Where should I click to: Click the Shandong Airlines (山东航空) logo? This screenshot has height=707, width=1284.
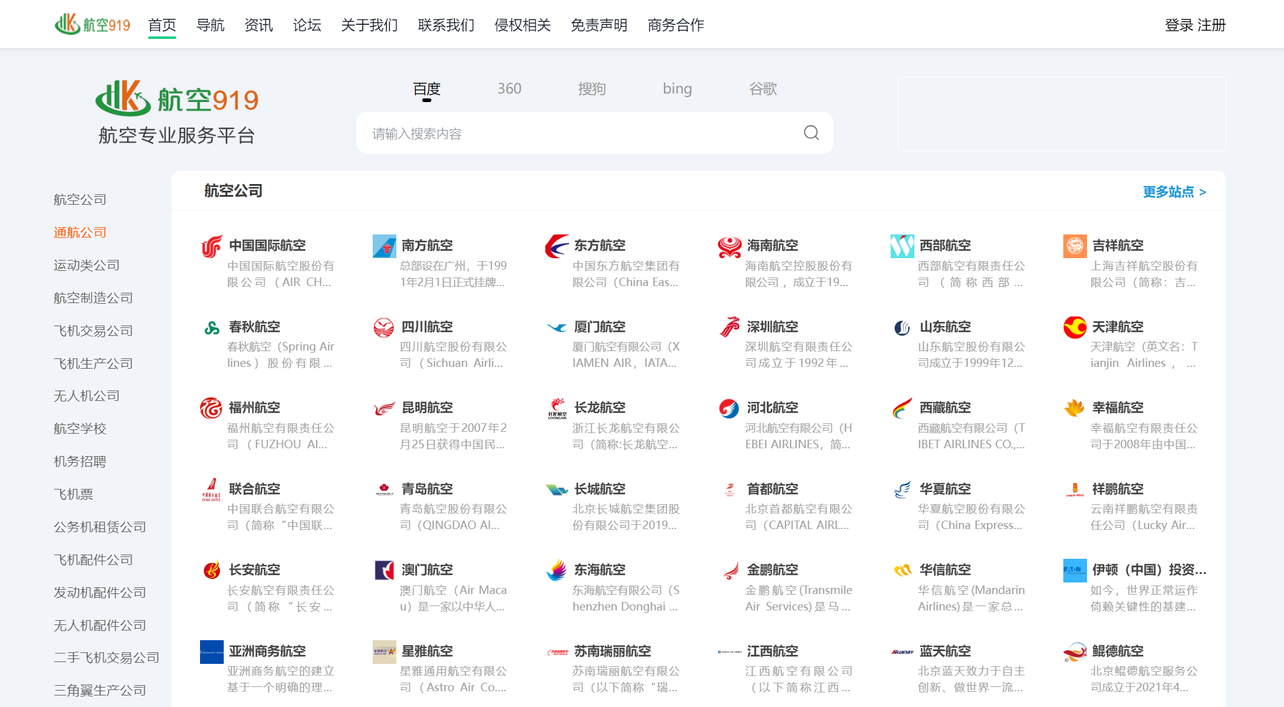(902, 327)
